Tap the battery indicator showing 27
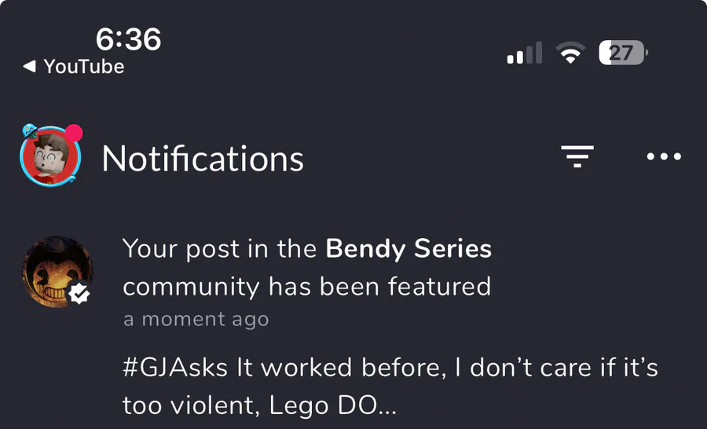The width and height of the screenshot is (707, 429). tap(623, 53)
